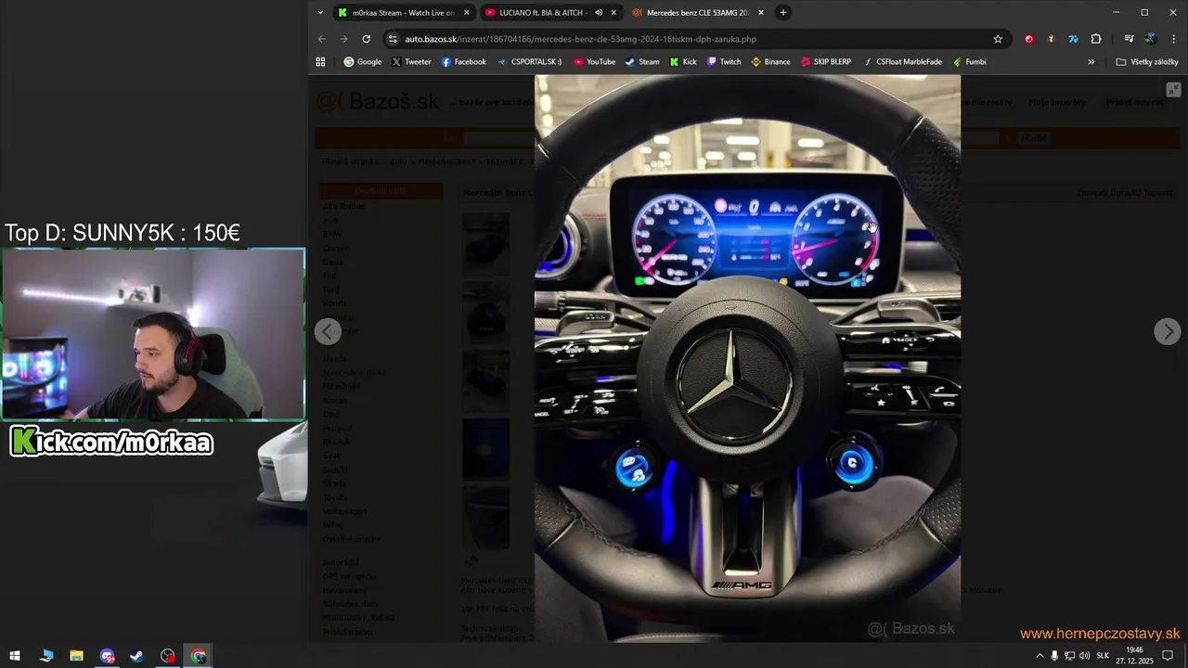Viewport: 1188px width, 668px height.
Task: Click the enlarged steering wheel photo
Action: [x=747, y=358]
